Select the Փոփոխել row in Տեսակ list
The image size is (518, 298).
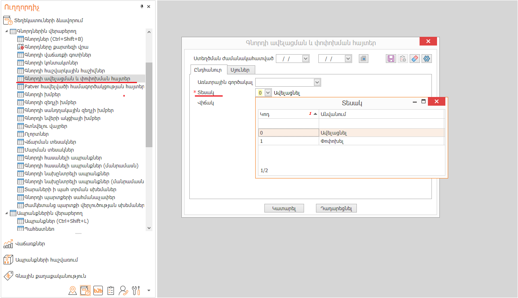coord(351,141)
